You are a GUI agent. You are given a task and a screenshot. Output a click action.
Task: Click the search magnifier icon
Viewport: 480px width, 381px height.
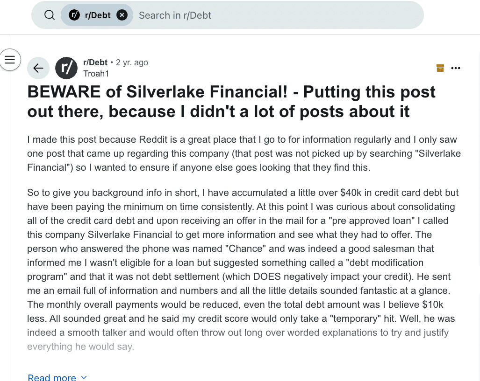point(49,14)
